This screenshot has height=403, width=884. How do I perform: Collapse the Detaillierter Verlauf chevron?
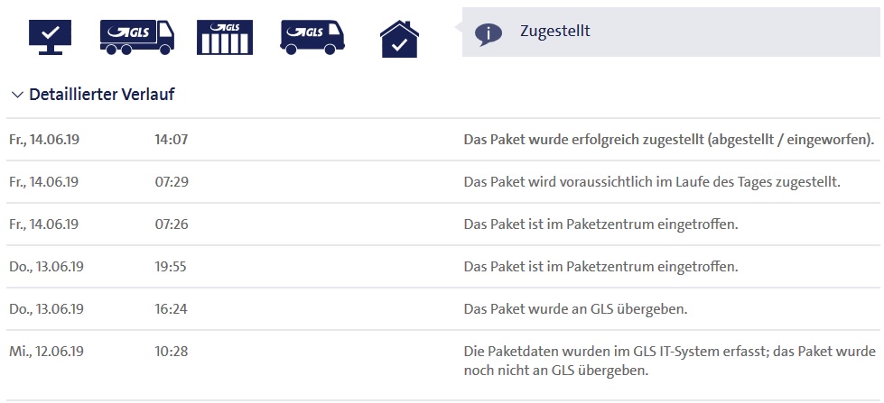click(17, 95)
